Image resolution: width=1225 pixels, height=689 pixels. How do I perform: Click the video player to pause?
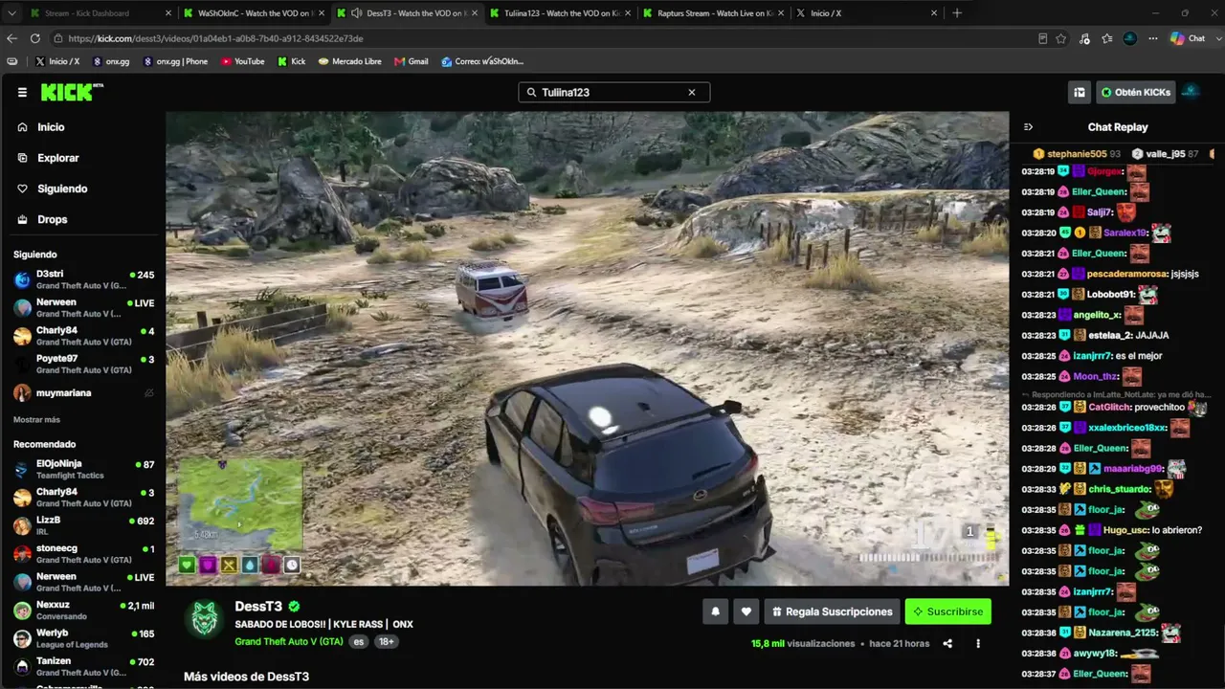pyautogui.click(x=587, y=348)
